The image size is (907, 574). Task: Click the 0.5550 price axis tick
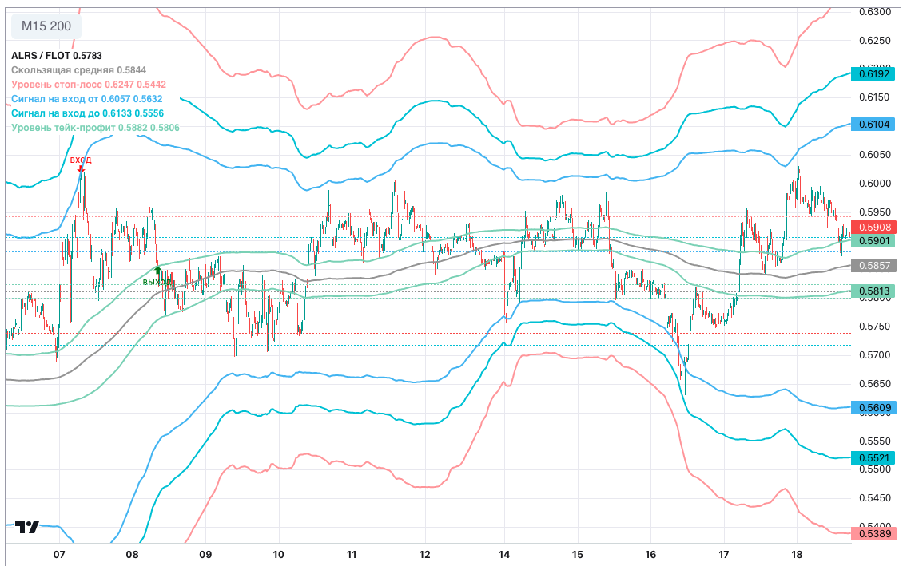(874, 441)
